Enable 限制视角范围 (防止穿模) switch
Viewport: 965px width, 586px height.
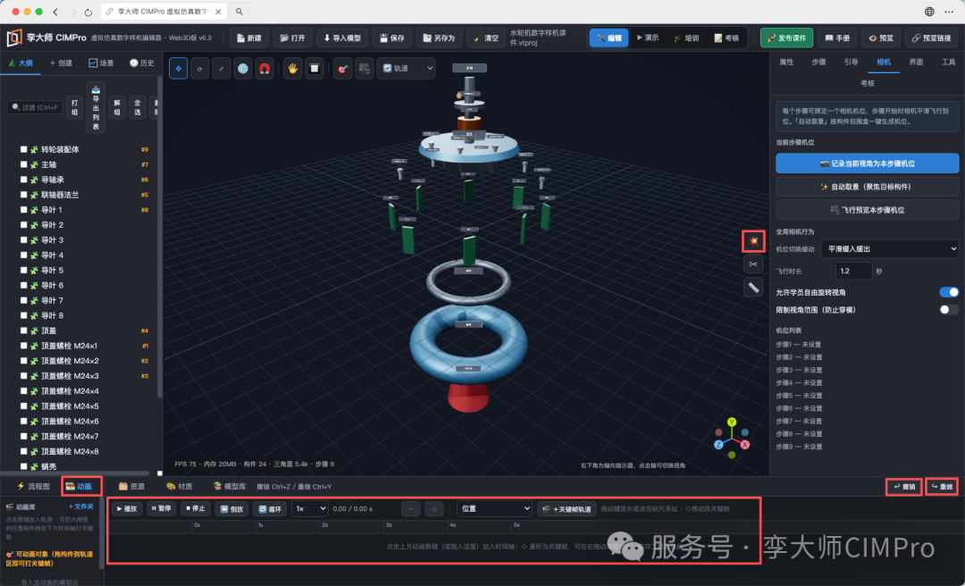point(949,310)
